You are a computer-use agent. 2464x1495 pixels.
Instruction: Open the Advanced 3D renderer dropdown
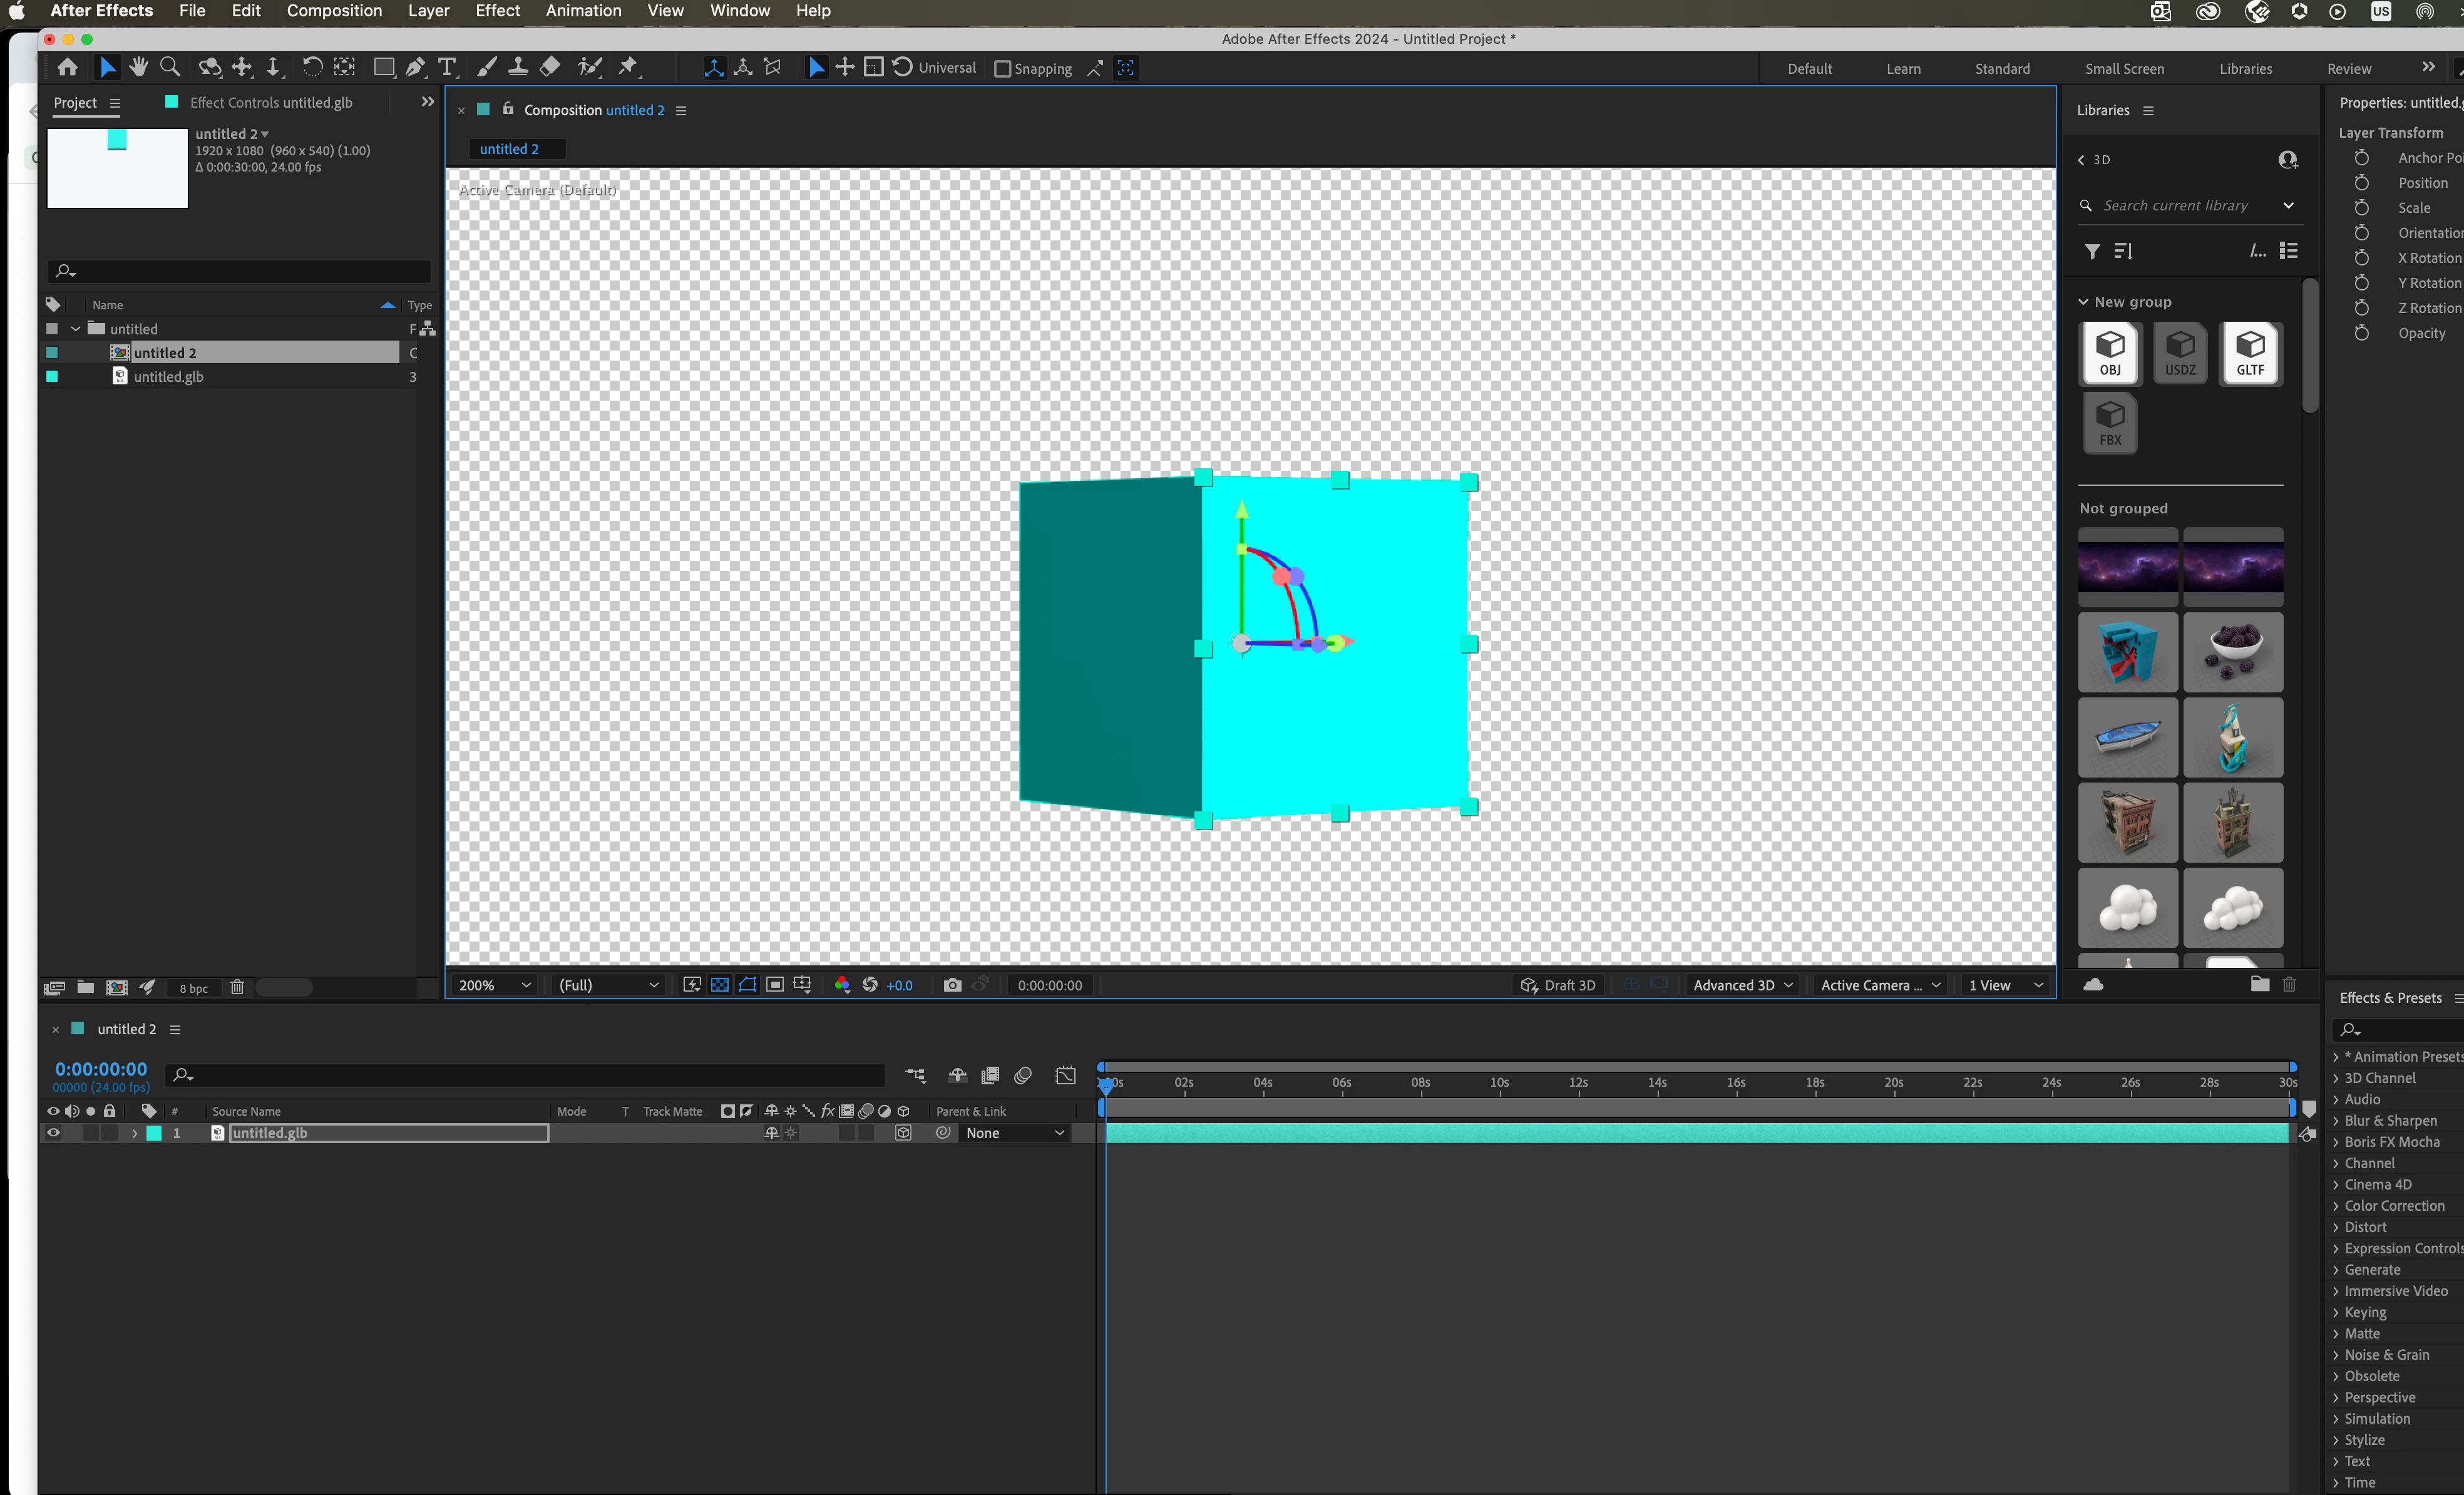point(1742,985)
